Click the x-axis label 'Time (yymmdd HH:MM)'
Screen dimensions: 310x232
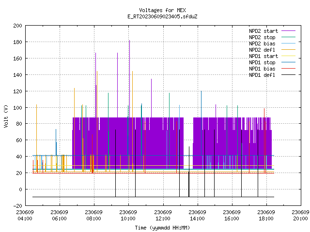(162, 228)
